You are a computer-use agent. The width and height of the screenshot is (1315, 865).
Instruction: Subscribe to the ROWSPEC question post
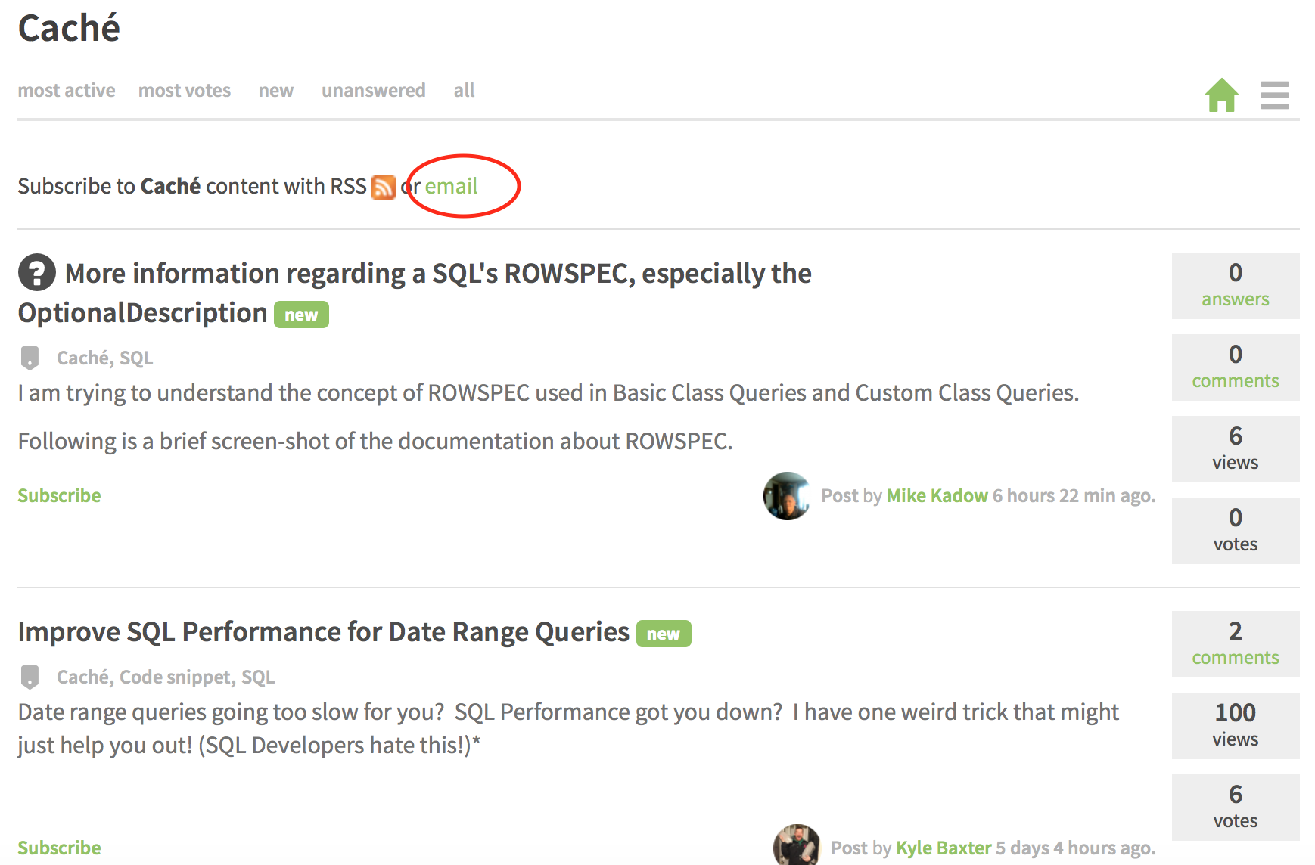59,495
